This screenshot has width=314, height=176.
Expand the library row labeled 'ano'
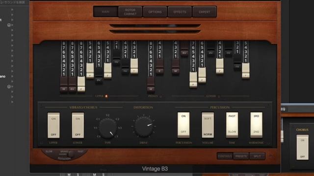point(12,76)
